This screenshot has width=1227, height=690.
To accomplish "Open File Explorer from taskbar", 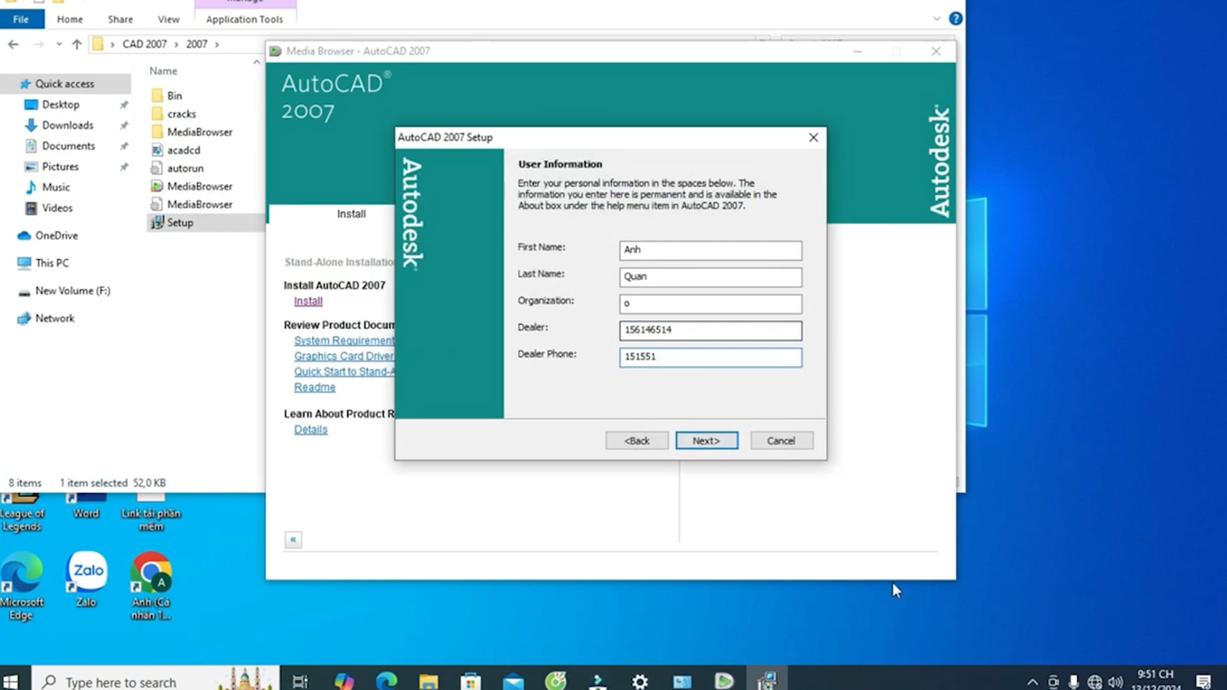I will point(428,681).
